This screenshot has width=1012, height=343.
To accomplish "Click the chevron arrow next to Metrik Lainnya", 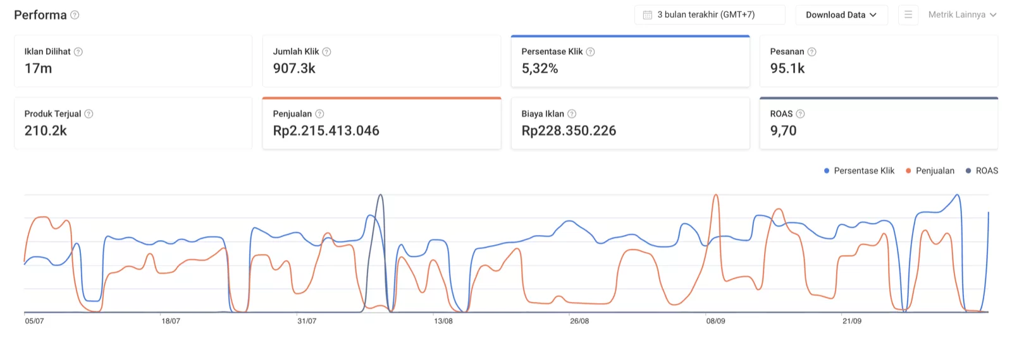I will click(993, 15).
